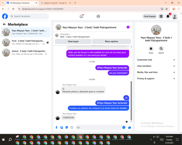Bookmark this page with star icon

coord(167,9)
